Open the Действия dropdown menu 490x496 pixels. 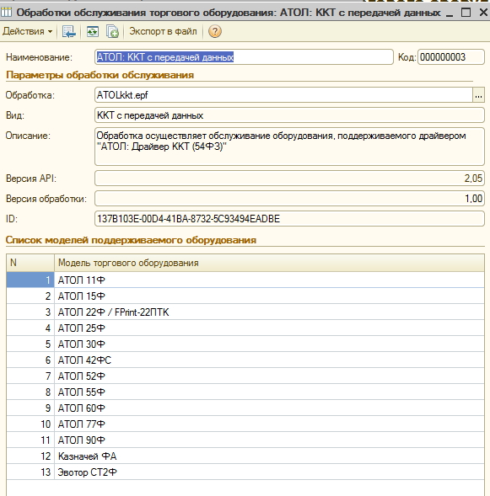coord(27,31)
